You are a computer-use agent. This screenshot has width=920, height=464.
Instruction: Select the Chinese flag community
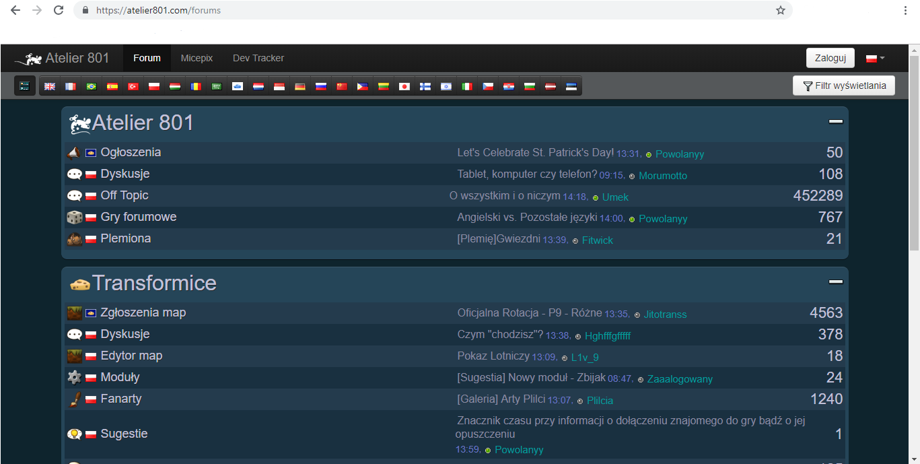click(x=342, y=86)
